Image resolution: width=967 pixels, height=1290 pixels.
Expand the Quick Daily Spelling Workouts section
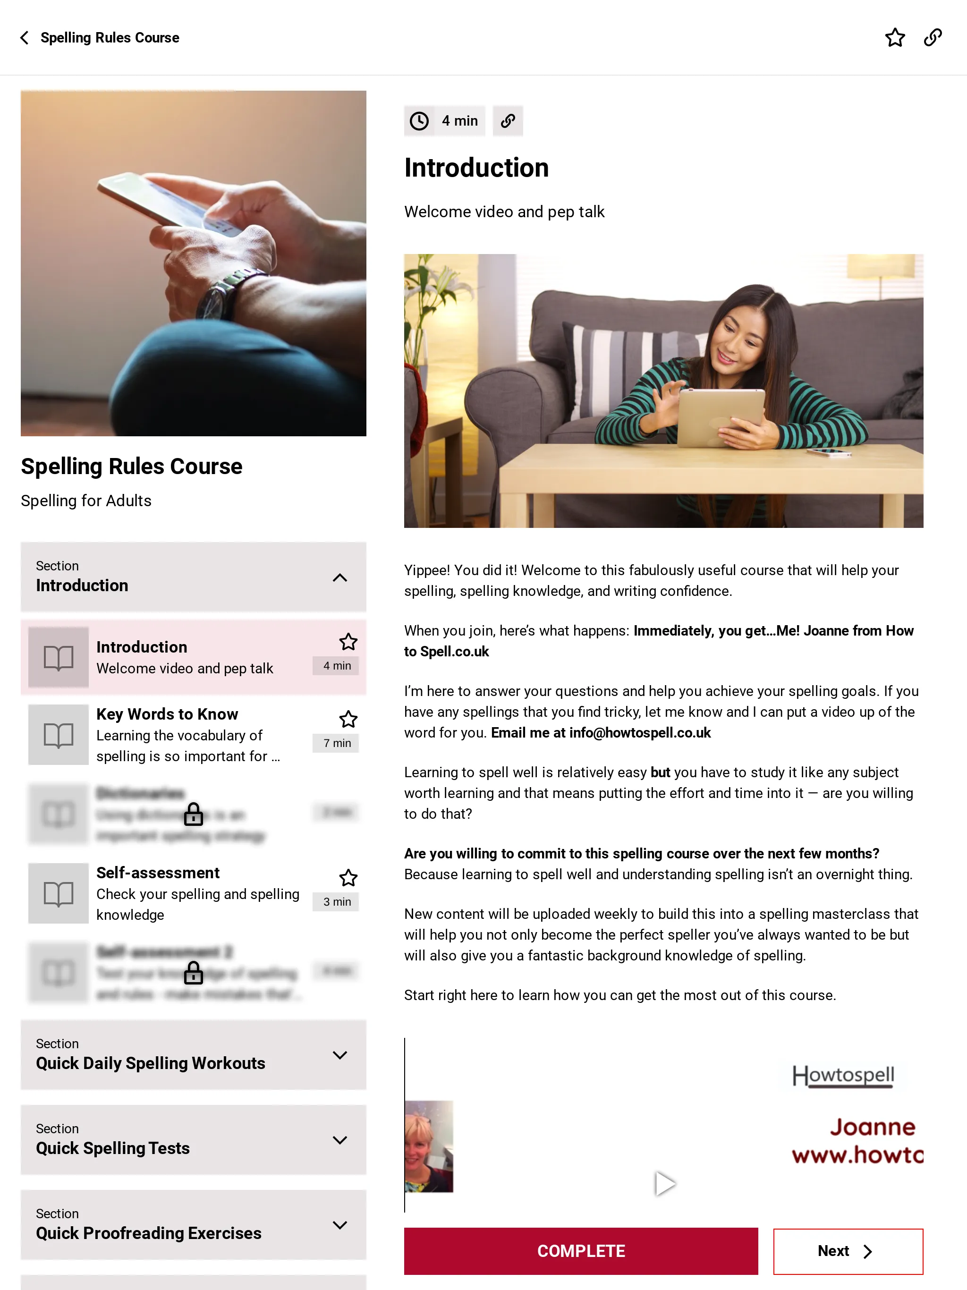(x=339, y=1054)
